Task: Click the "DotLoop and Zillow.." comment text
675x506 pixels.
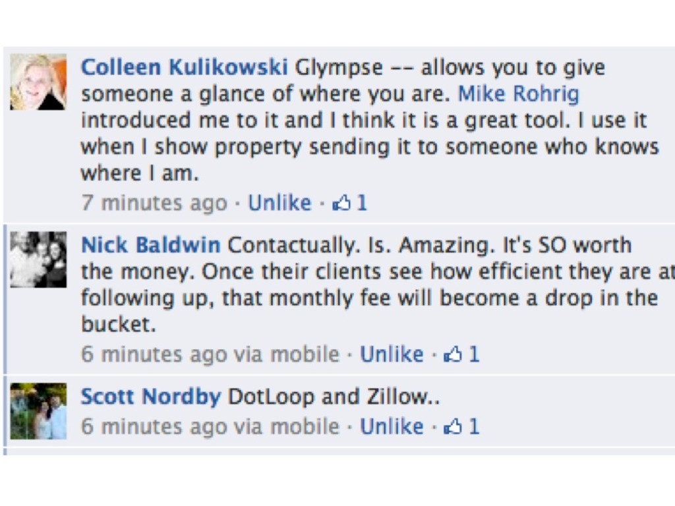Action: coord(334,397)
